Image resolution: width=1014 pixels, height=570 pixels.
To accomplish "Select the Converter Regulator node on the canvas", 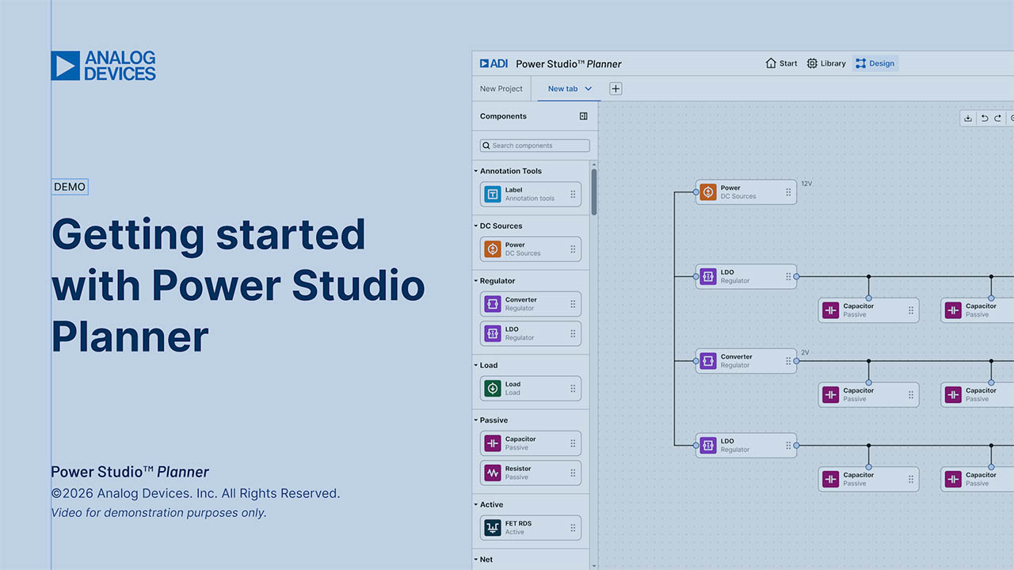I will coord(746,361).
